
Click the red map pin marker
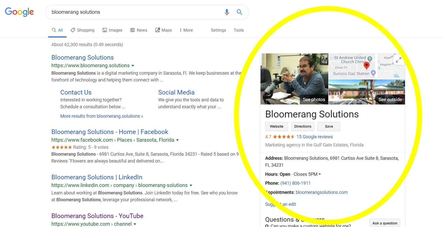click(x=366, y=66)
